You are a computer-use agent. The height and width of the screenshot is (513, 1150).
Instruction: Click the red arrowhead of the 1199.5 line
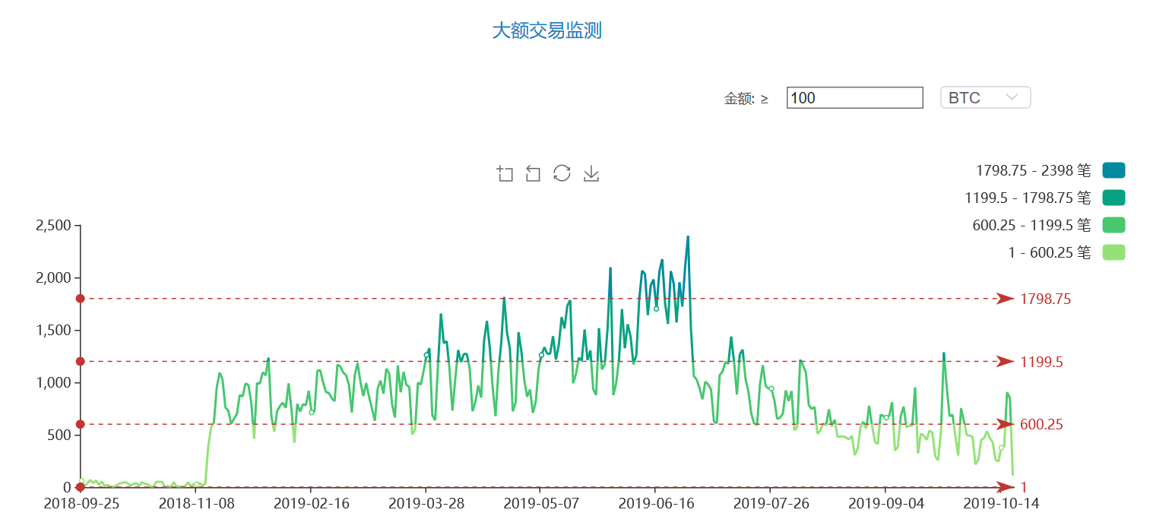point(1005,362)
